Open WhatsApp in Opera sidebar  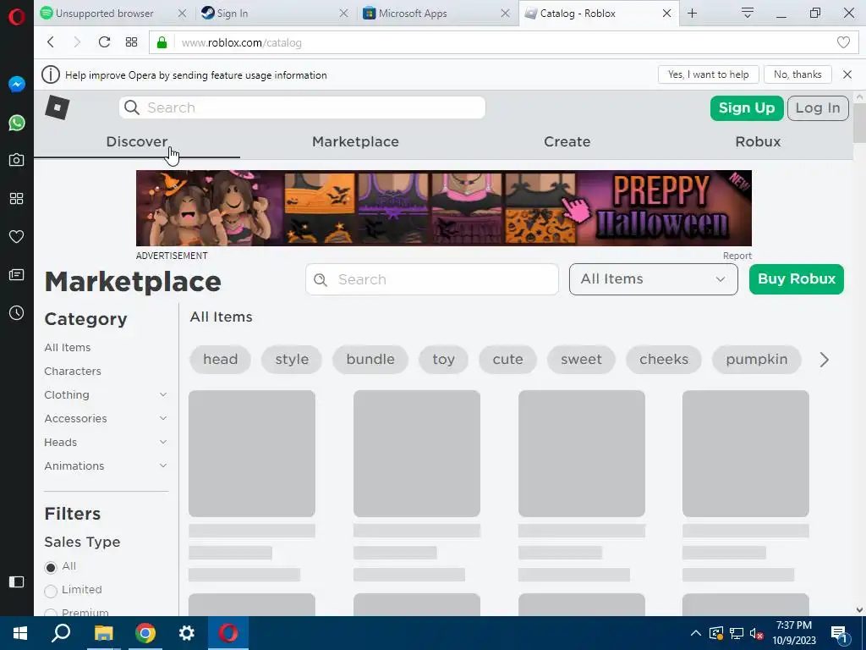coord(17,122)
